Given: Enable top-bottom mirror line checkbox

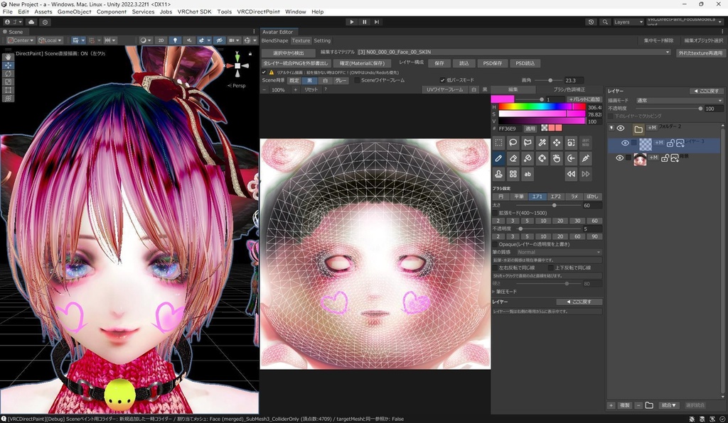Looking at the screenshot, I should pos(551,268).
